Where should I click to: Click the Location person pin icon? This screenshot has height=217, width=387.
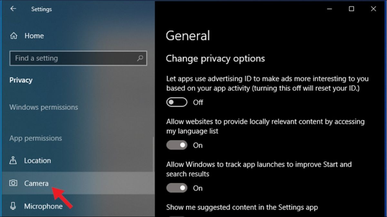coord(13,160)
